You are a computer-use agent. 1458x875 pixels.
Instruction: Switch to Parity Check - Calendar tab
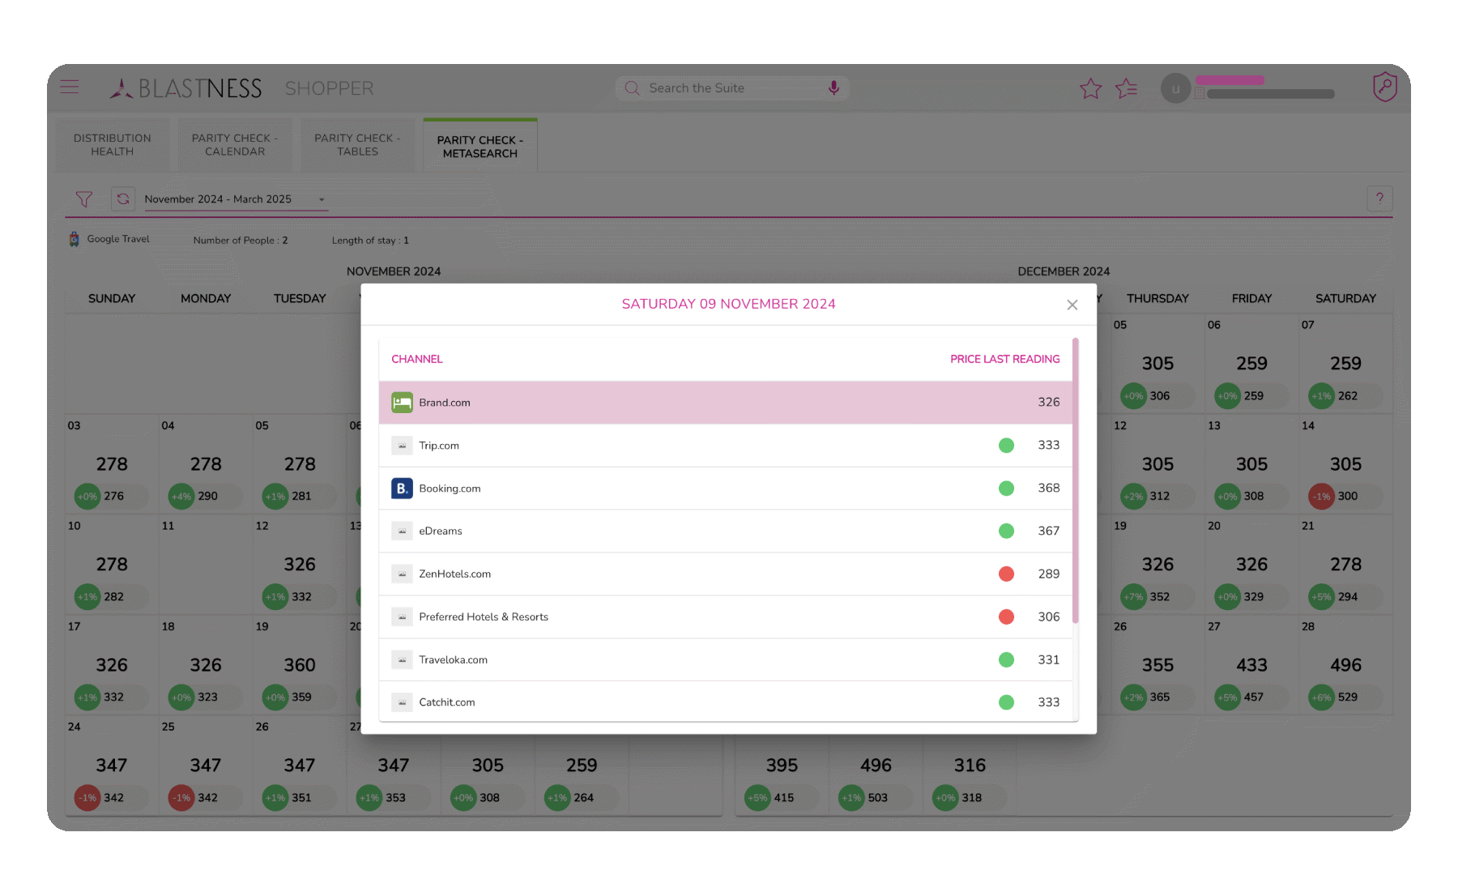pos(235,145)
